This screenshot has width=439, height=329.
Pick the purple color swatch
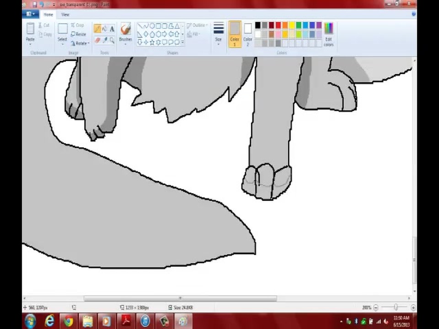tap(319, 25)
